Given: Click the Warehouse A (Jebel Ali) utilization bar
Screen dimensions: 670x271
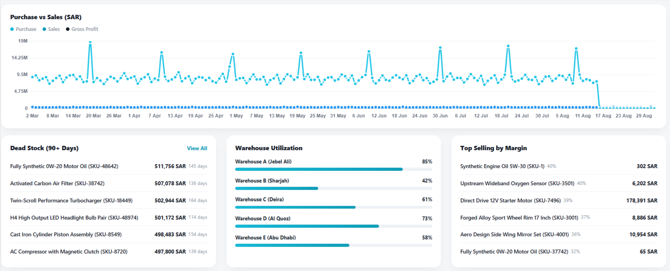Looking at the screenshot, I should click(333, 169).
